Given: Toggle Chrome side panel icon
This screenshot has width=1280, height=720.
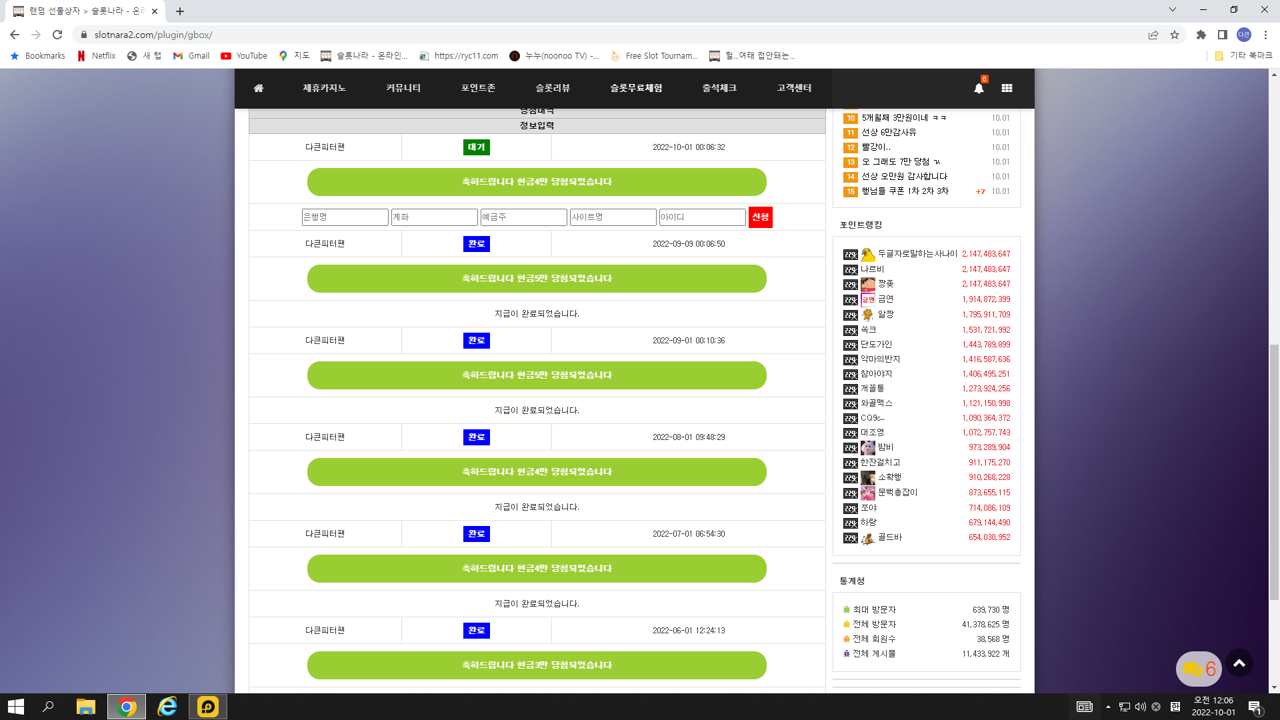Looking at the screenshot, I should [x=1223, y=35].
